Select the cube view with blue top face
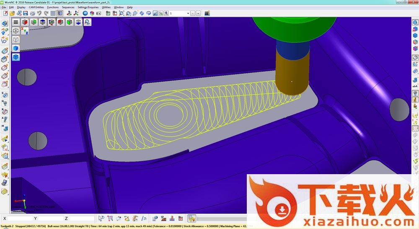The height and width of the screenshot is (229, 419). (x=43, y=22)
